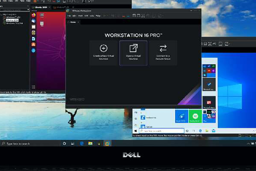The image size is (256, 171).
Task: Close the Library panel
Action: 28,6
